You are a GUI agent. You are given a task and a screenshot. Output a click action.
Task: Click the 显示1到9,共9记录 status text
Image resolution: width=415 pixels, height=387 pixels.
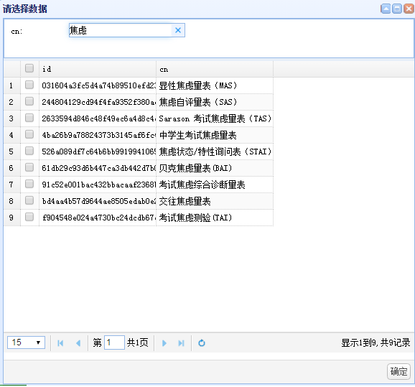(x=376, y=342)
